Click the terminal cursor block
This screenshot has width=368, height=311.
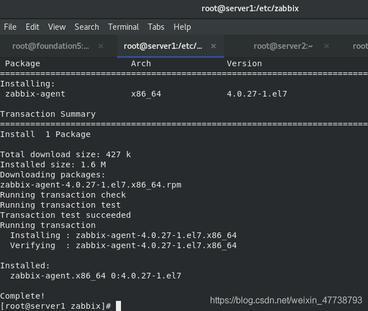(119, 306)
